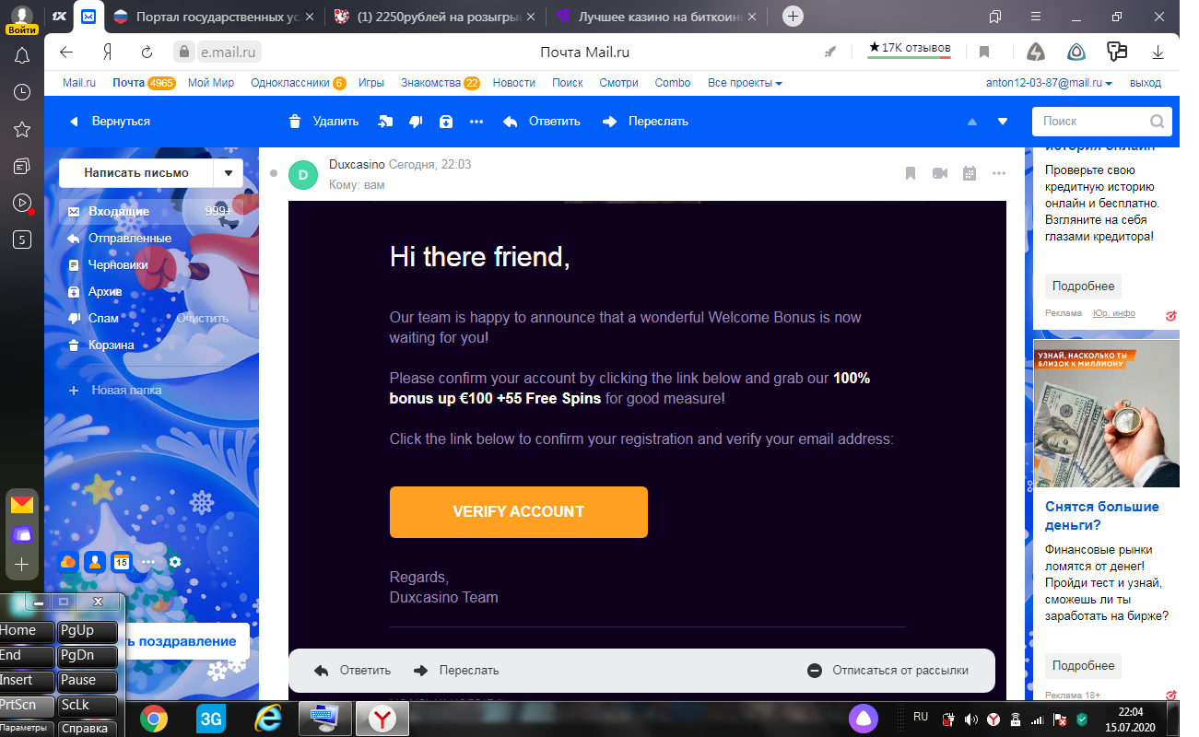Open history clock icon in browser side panel
1199x737 pixels.
pos(22,92)
